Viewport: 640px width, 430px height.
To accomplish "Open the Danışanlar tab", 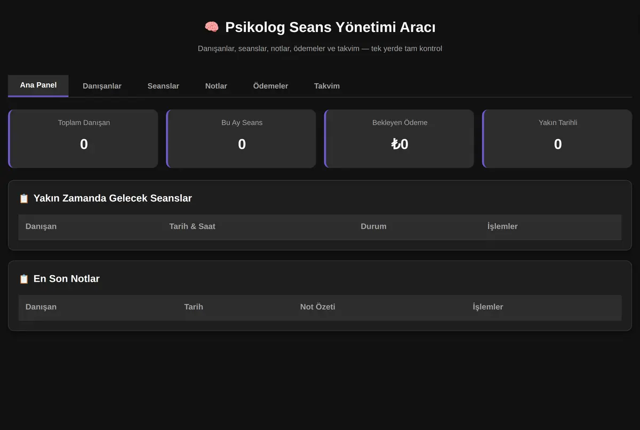I will [102, 86].
